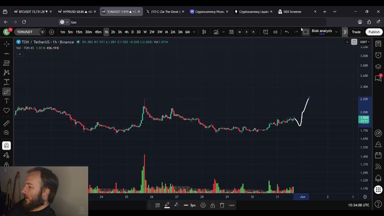Image resolution: width=384 pixels, height=216 pixels.
Task: Open the notifications bell panel
Action: pos(378,178)
